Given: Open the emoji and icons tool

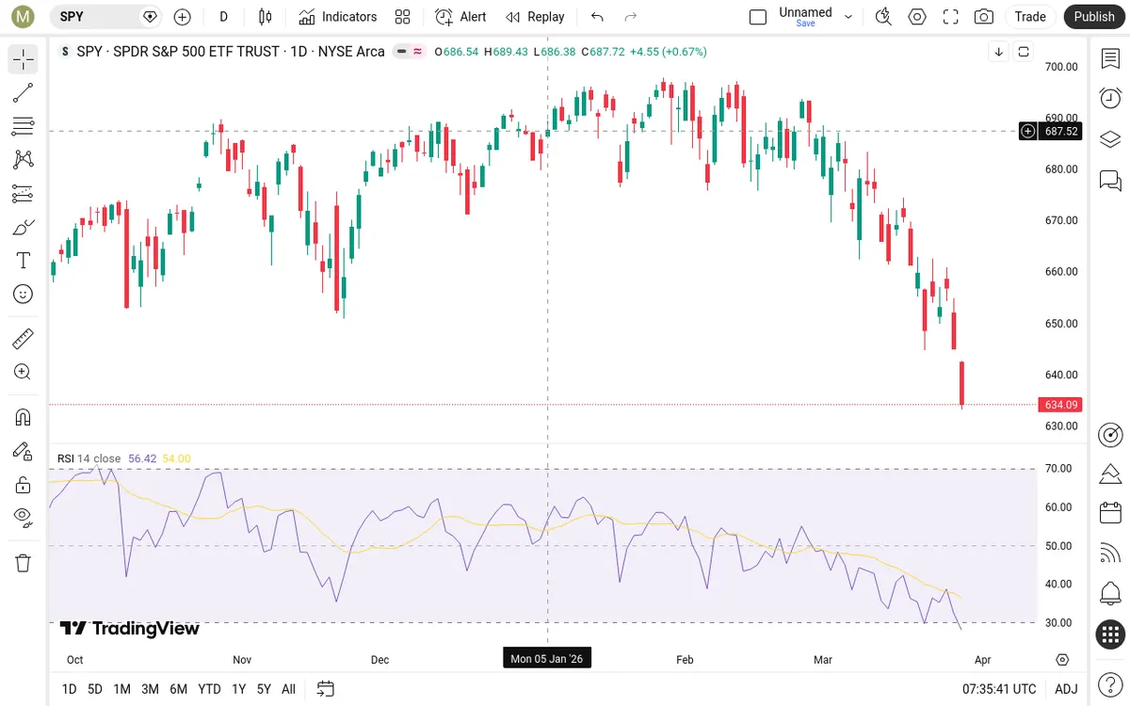Looking at the screenshot, I should point(24,295).
